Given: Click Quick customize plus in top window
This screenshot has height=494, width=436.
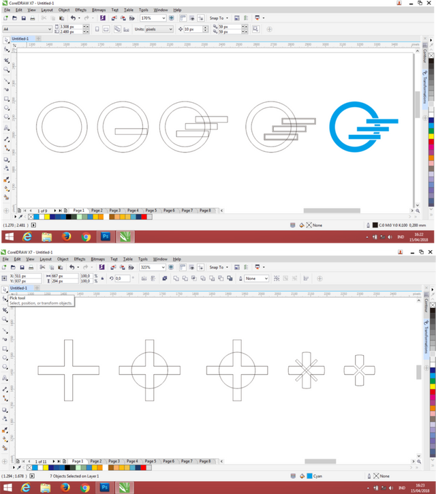Looking at the screenshot, I should pyautogui.click(x=269, y=29).
